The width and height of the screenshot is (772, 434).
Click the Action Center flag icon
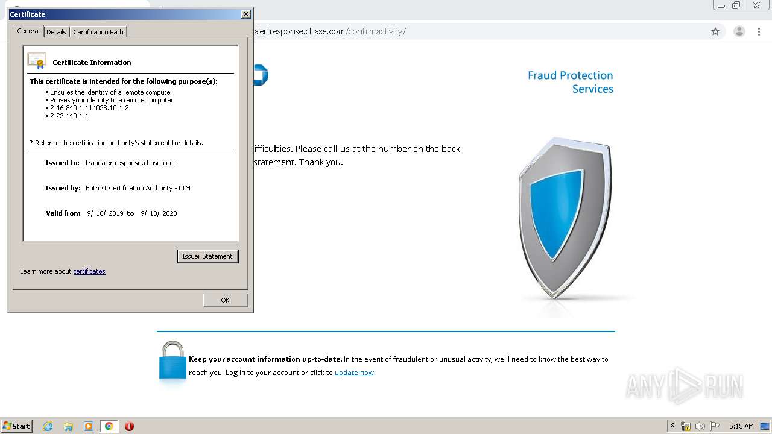point(715,426)
